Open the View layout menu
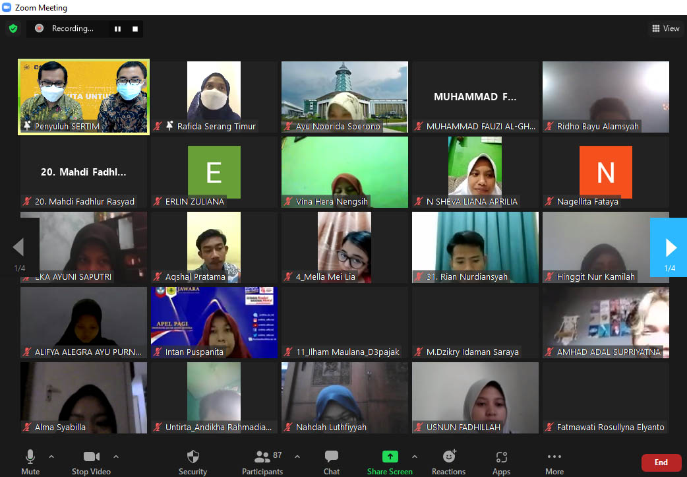 [x=665, y=28]
